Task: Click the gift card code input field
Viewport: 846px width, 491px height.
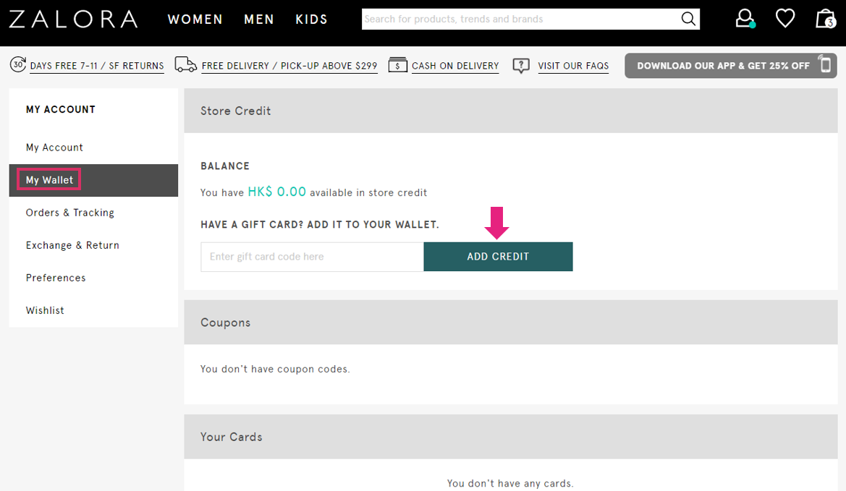Action: [311, 256]
